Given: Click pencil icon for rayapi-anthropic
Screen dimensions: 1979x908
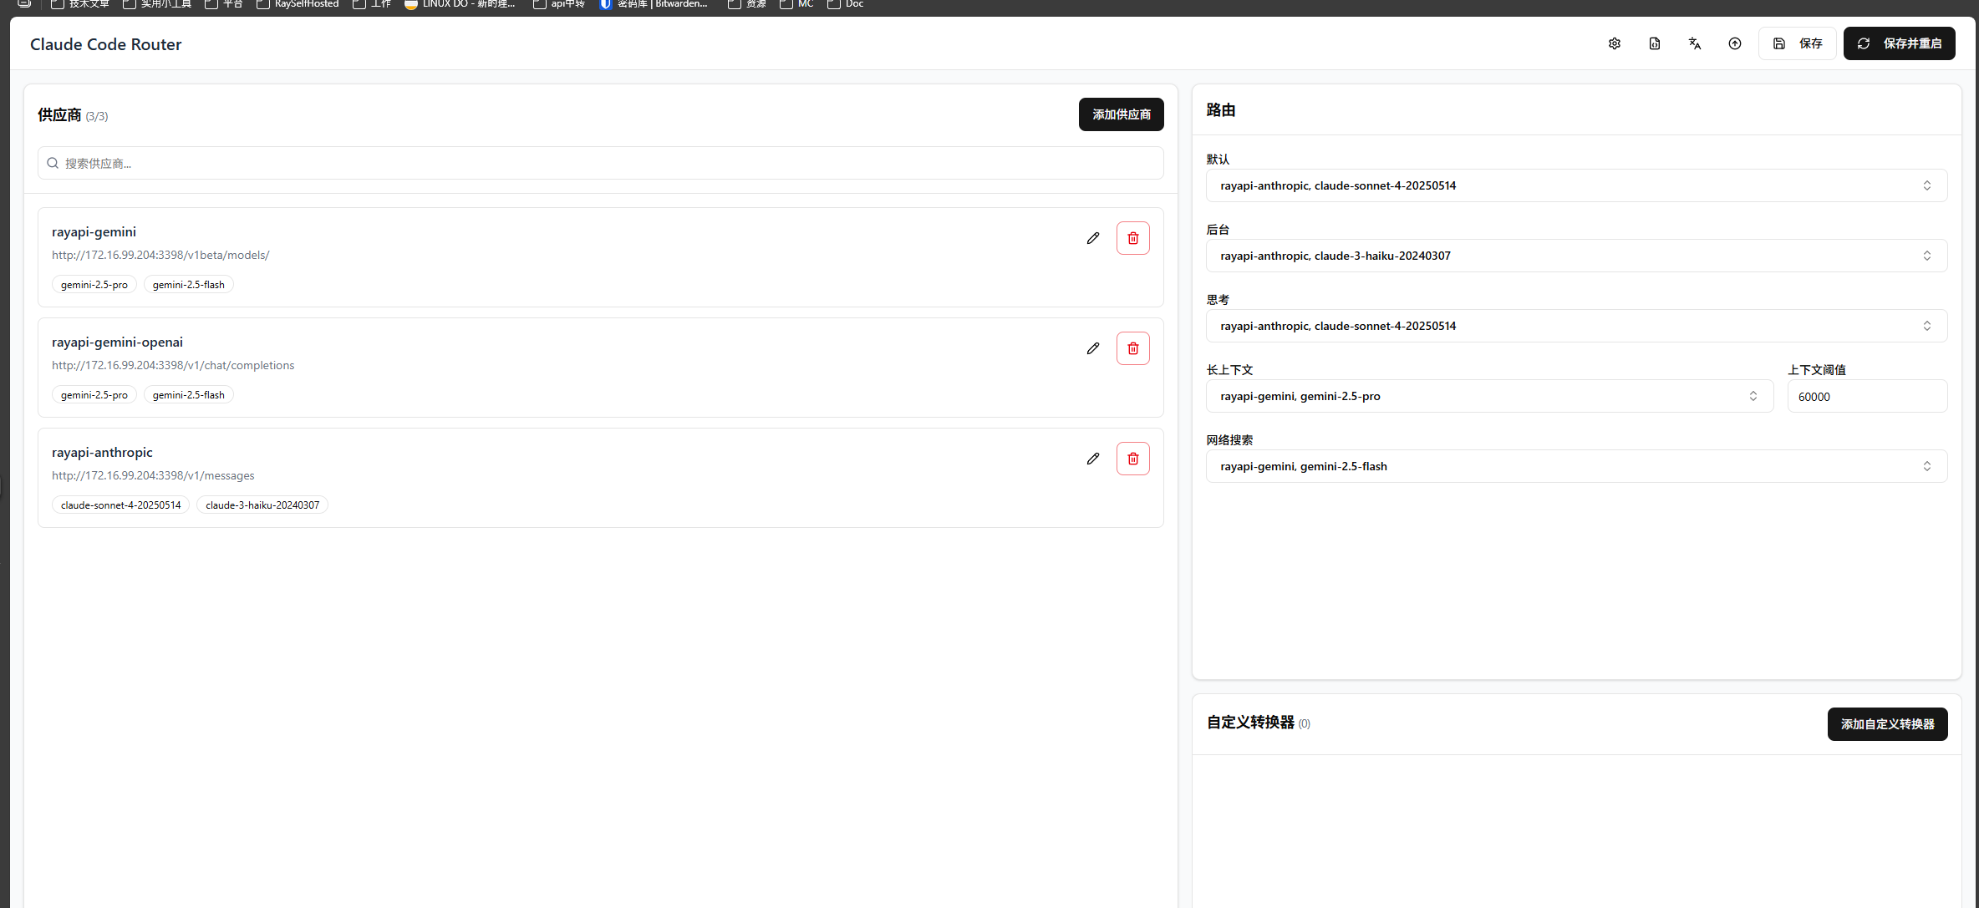Looking at the screenshot, I should (1093, 459).
